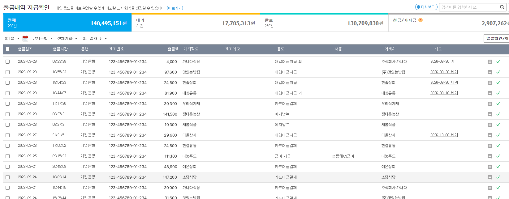Screen dimensions: 509x199
Task: Open the 2026-09-30 계 link for 주식회사 가나다
Action: pyautogui.click(x=442, y=61)
